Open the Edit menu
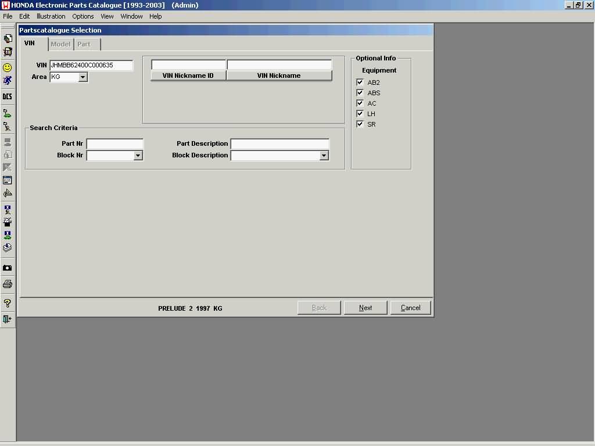Screen dimensions: 595x446 (x=24, y=16)
